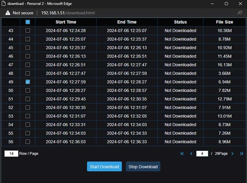
Task: Toggle the select-all checkbox in header
Action: [x=28, y=22]
